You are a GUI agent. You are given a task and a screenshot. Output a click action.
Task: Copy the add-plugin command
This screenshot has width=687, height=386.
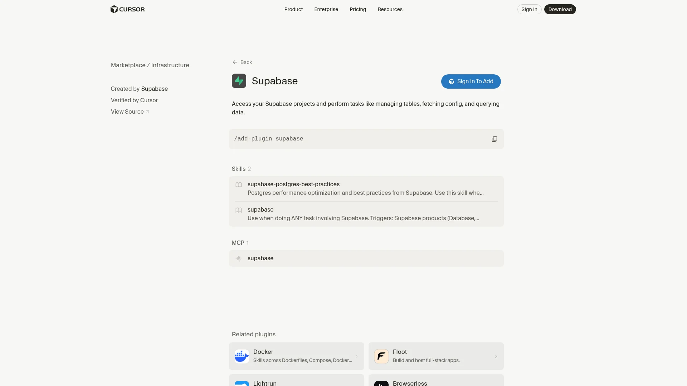[494, 139]
